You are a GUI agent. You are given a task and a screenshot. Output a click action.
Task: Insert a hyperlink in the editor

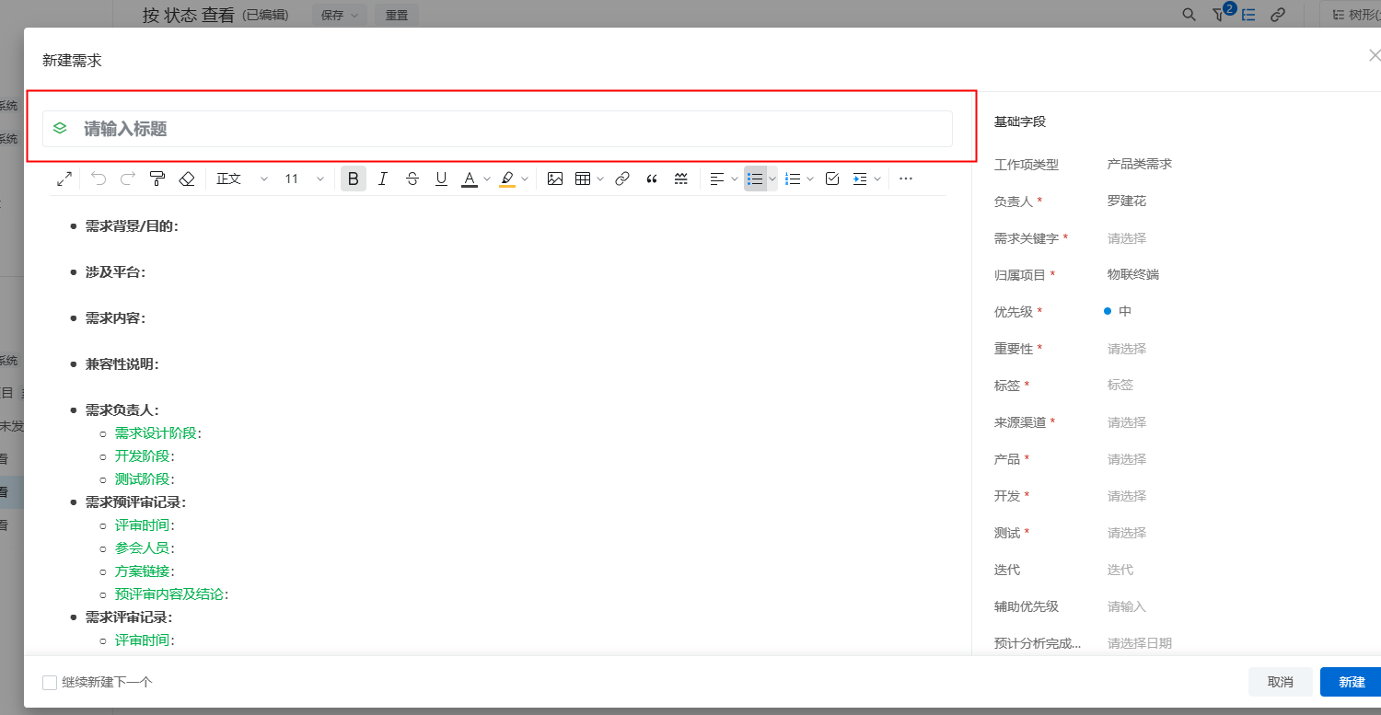click(x=622, y=179)
